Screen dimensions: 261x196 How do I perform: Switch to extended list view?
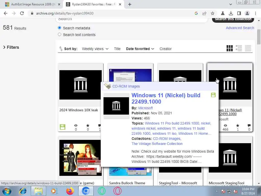[x=239, y=48]
